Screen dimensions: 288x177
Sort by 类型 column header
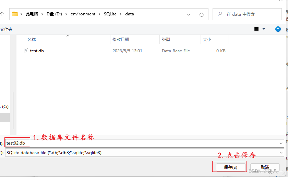(166, 40)
